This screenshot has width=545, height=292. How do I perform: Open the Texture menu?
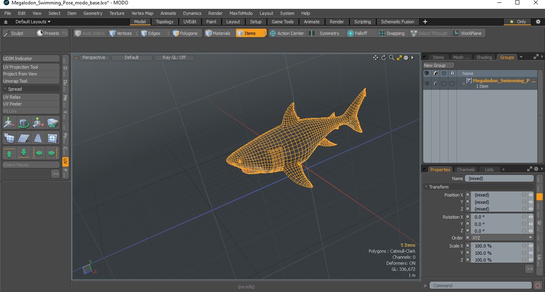(117, 13)
